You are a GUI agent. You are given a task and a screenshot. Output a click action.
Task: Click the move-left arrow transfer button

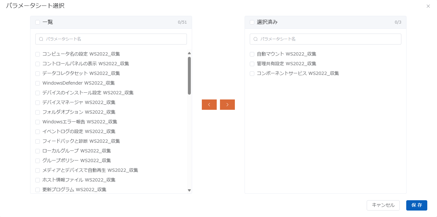point(209,105)
